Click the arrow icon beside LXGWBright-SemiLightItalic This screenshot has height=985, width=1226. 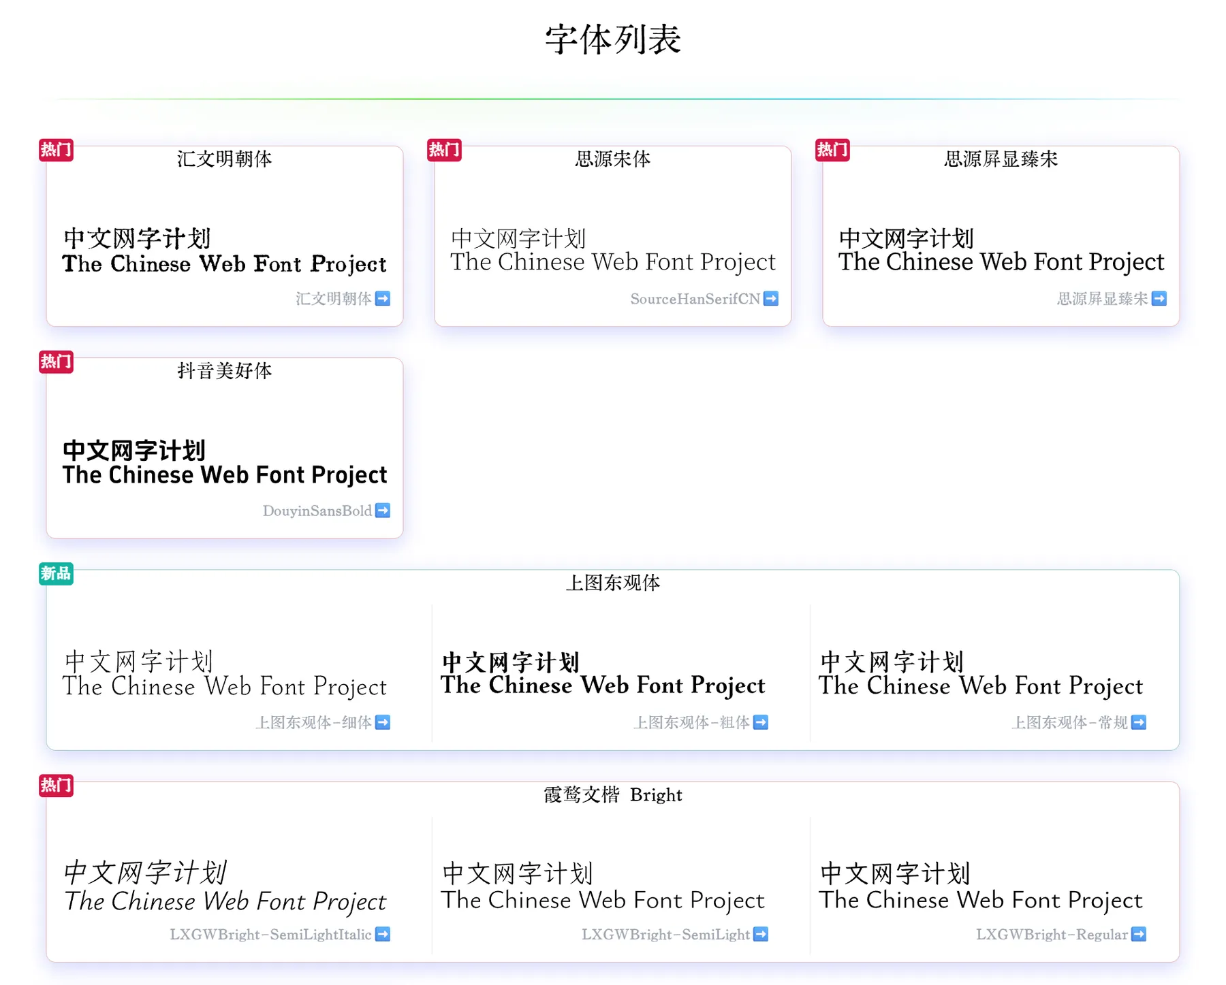point(383,935)
